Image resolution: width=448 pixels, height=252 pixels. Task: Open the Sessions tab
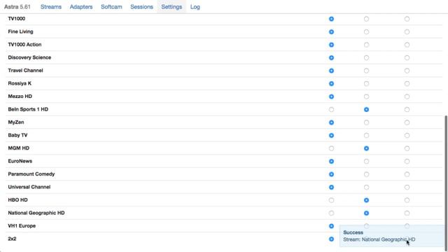(x=141, y=7)
